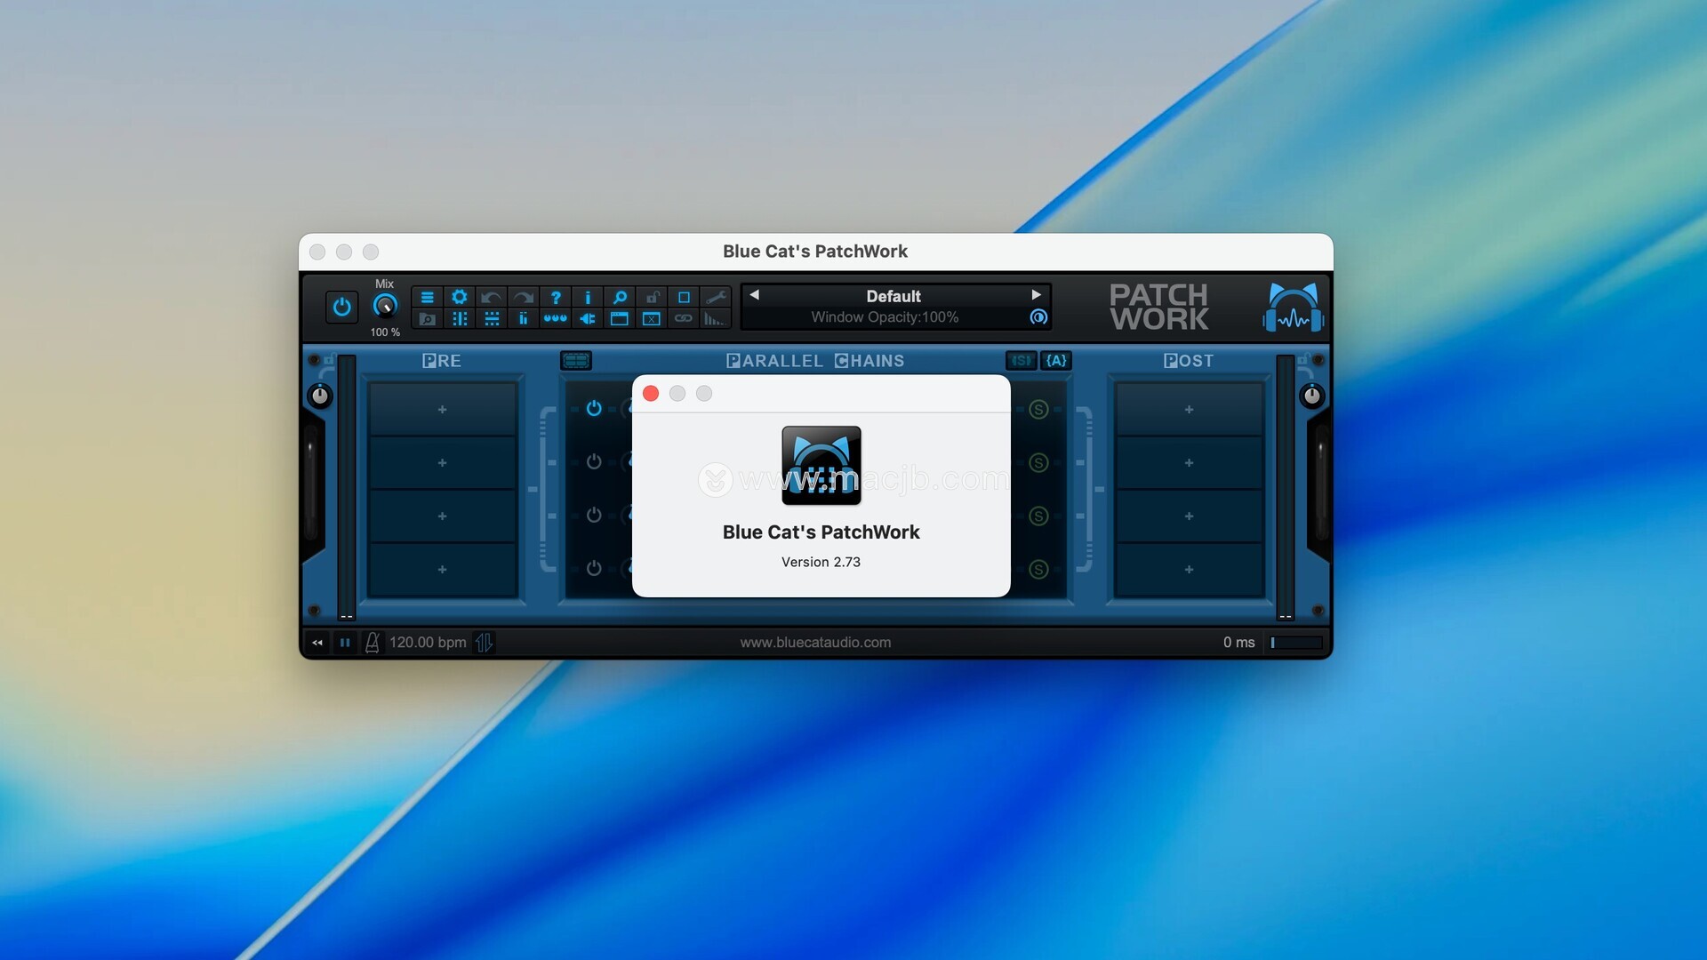
Task: Click the chain link icon
Action: coord(684,318)
